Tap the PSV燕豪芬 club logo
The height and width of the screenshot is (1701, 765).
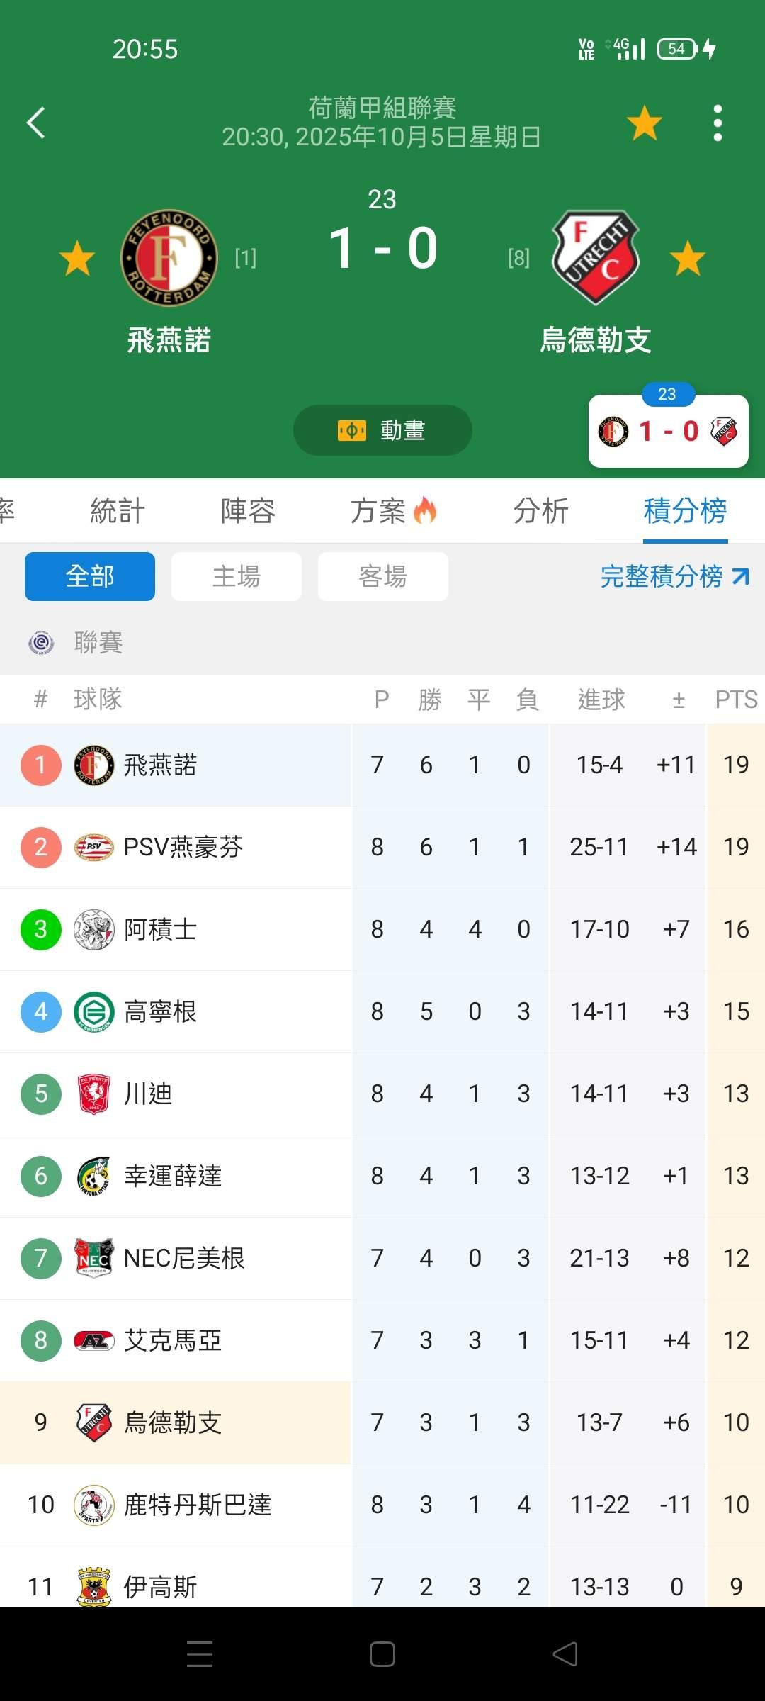94,847
